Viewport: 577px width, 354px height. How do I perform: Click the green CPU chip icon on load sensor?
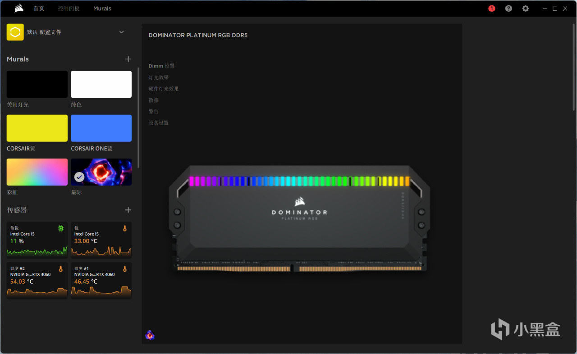click(61, 228)
